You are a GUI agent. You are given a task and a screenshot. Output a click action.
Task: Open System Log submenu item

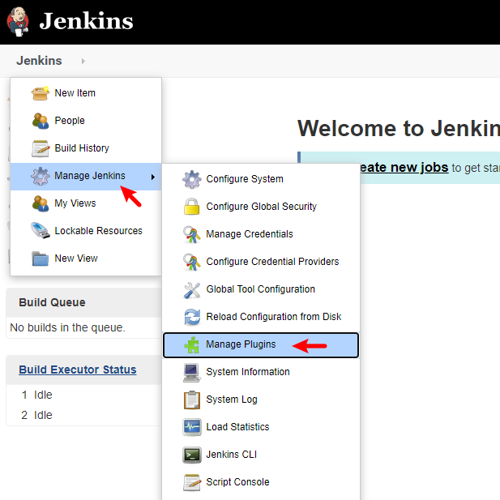pos(261,400)
